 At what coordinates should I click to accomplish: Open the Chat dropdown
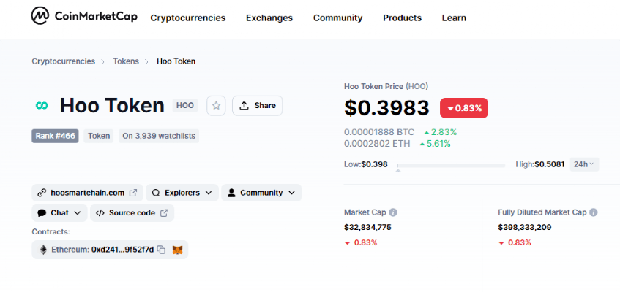tap(59, 213)
